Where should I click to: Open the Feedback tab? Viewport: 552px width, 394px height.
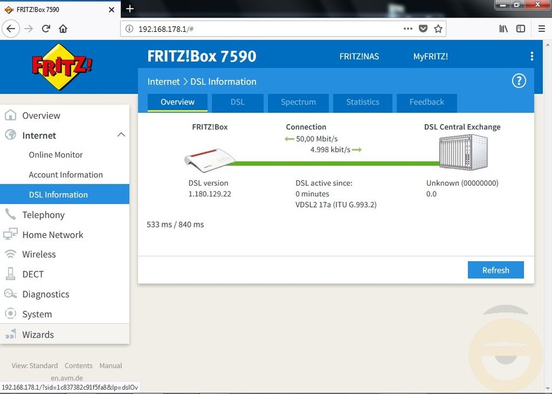pos(427,102)
